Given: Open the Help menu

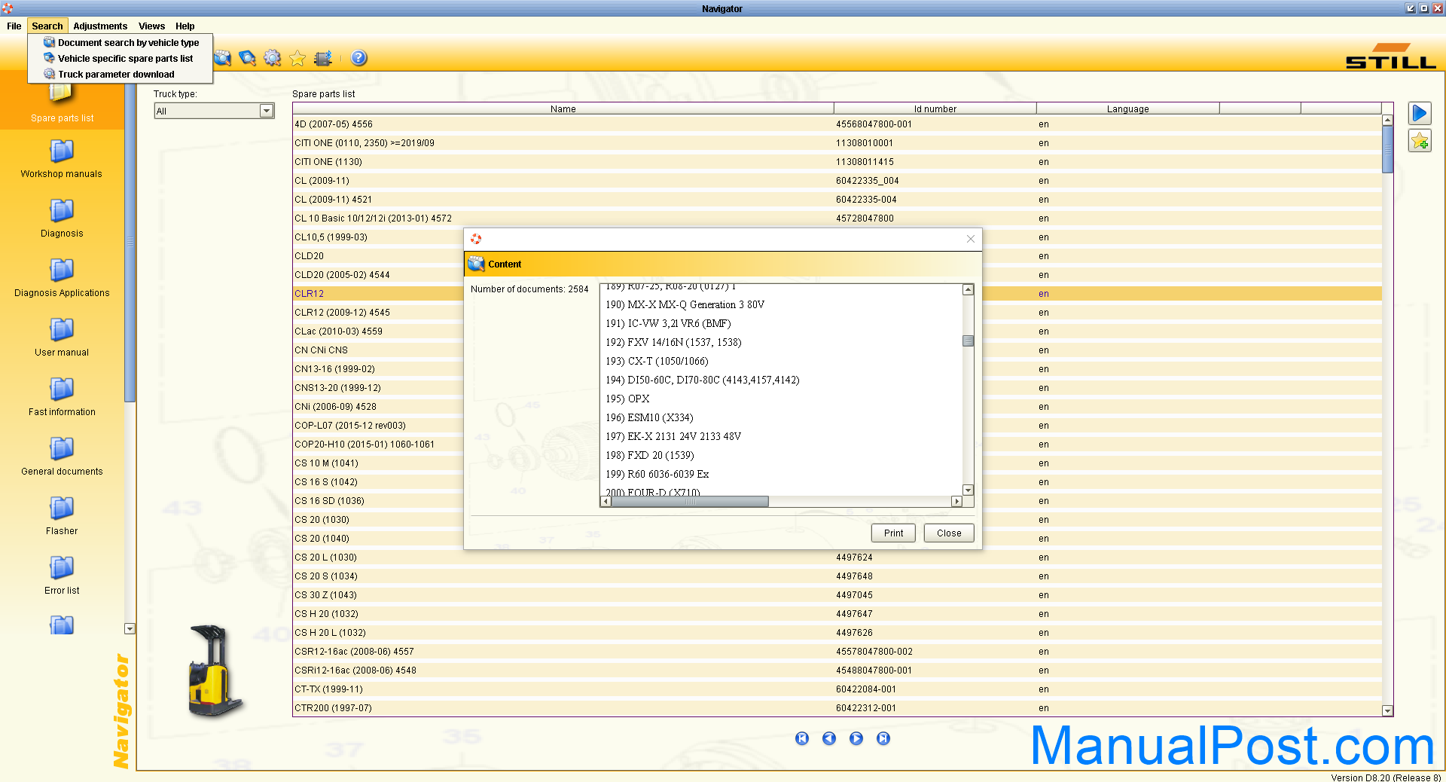Looking at the screenshot, I should coord(185,26).
